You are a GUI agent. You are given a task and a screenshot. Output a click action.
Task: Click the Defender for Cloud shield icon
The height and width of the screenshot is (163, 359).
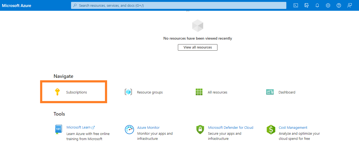point(200,130)
